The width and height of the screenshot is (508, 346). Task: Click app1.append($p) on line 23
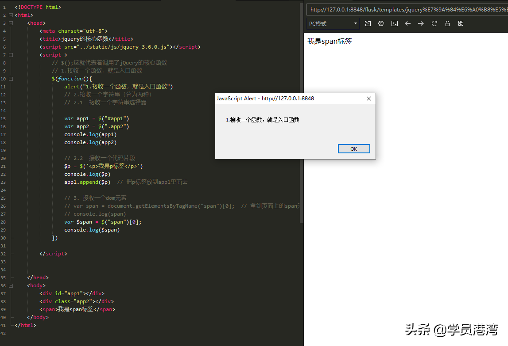(x=87, y=183)
